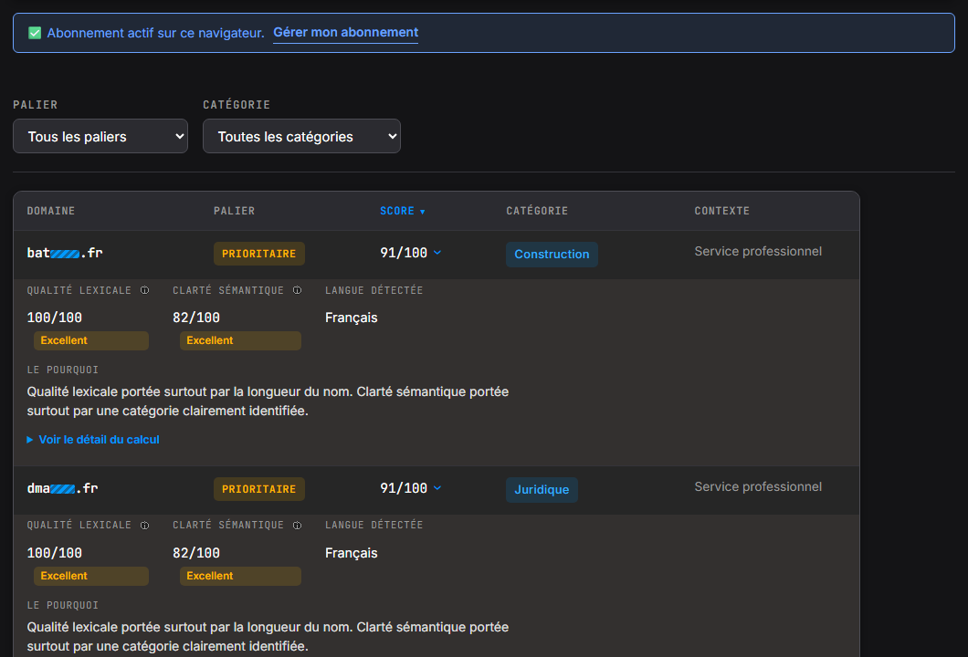Click Français under Langue détectée for bat….fr
This screenshot has width=968, height=657.
pyautogui.click(x=352, y=318)
